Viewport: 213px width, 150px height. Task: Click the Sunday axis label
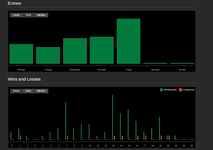pyautogui.click(x=182, y=70)
